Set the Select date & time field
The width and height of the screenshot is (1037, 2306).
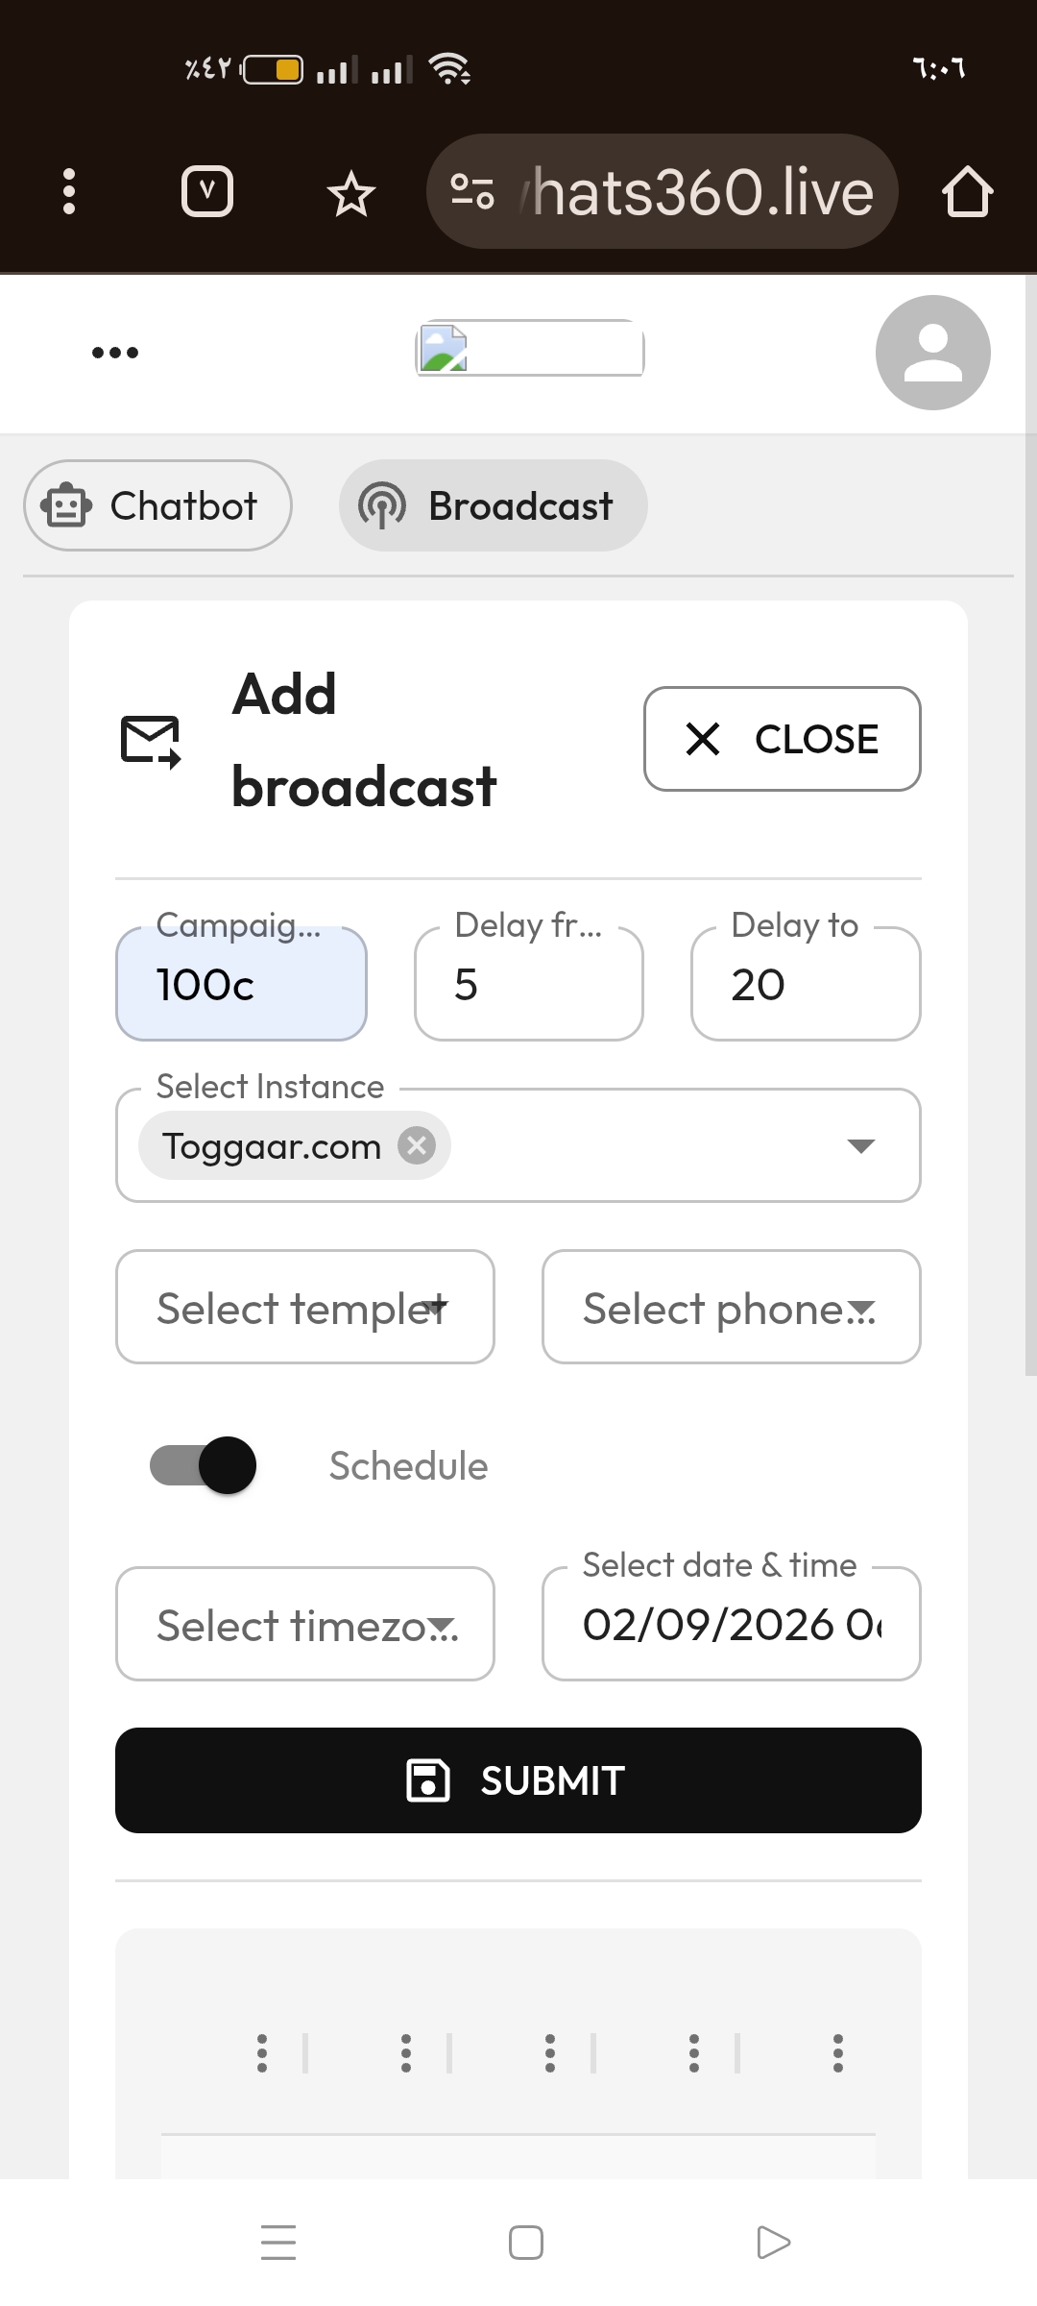pyautogui.click(x=731, y=1624)
